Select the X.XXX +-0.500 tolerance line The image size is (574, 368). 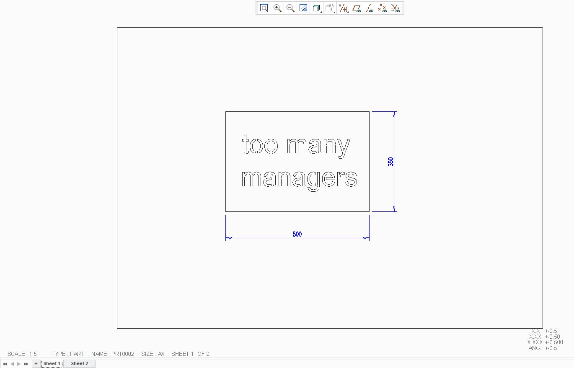tap(545, 342)
